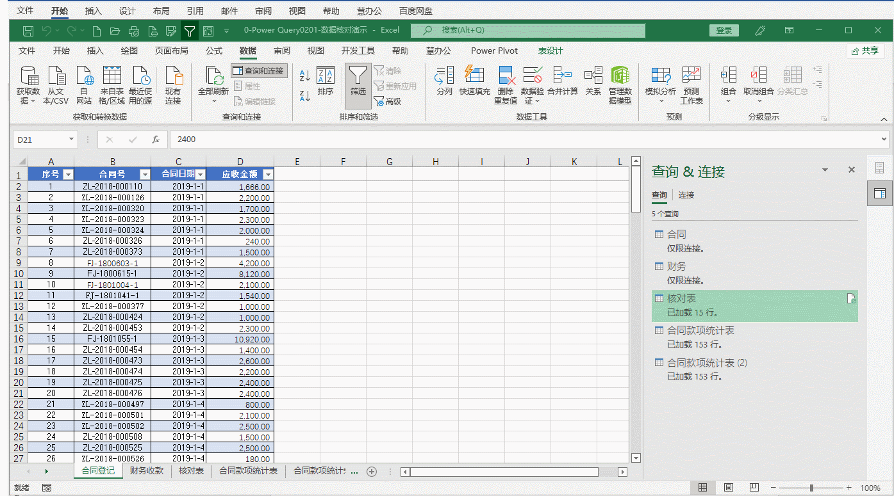The width and height of the screenshot is (894, 496).
Task: Open filter dropdown for 合同号 column
Action: 145,174
